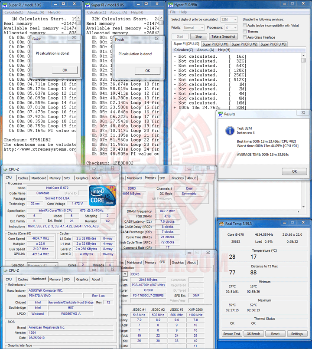Screen dimensions: 312x349
Task: Click the F3-17600CL7-2GBPIS part number
Action: (x=148, y=295)
